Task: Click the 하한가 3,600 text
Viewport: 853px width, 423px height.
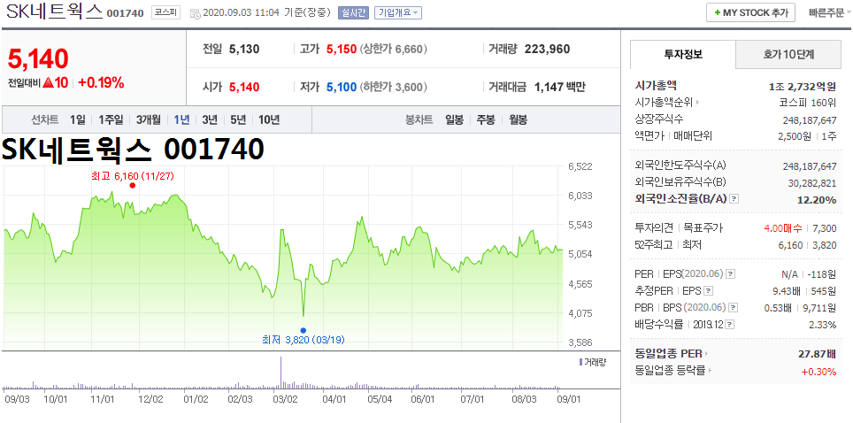Action: (393, 87)
